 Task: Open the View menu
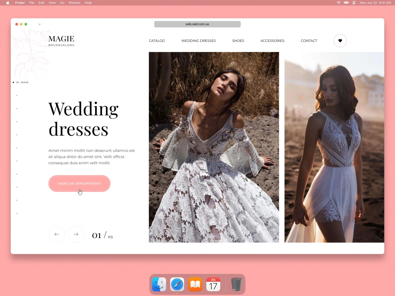(x=52, y=3)
